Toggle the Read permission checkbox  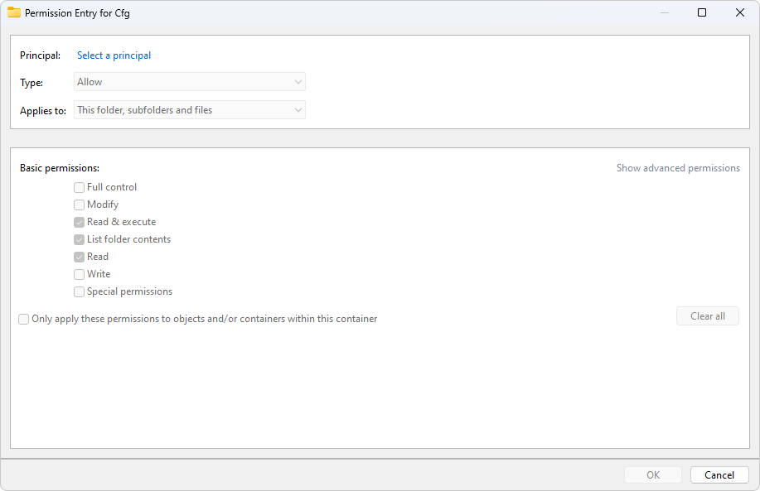(79, 258)
